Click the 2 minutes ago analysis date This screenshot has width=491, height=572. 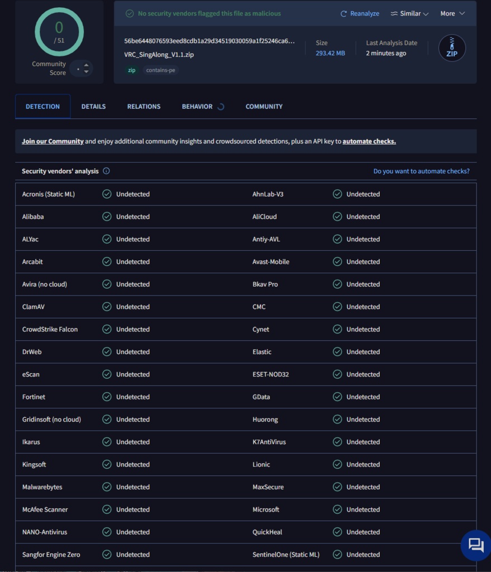tap(386, 53)
